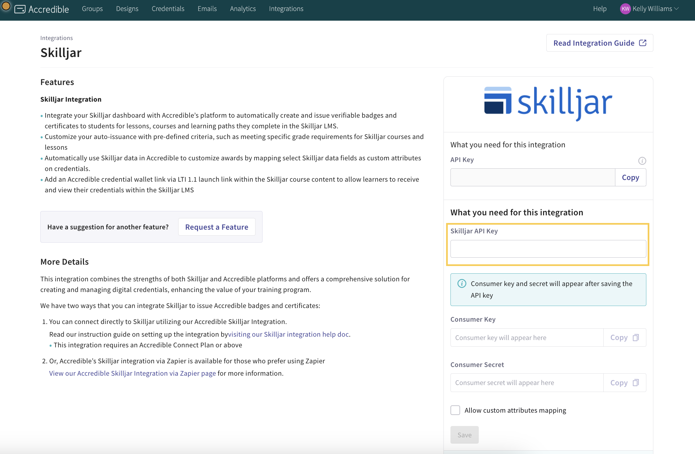The width and height of the screenshot is (695, 454).
Task: Click the info icon in the consumer key notice
Action: tap(462, 283)
